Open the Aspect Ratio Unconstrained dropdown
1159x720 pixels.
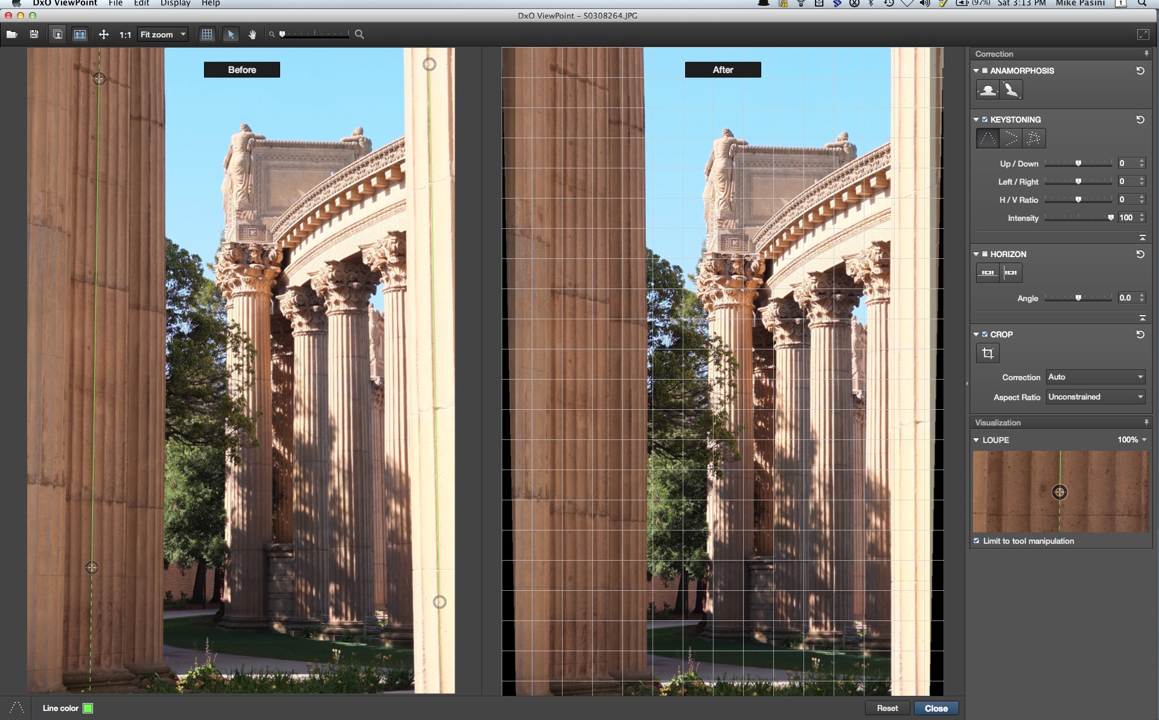(1095, 397)
